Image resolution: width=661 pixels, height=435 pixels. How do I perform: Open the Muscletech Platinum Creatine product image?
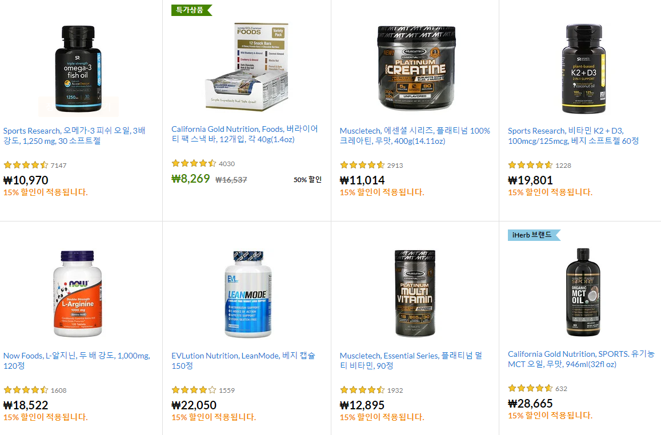416,67
